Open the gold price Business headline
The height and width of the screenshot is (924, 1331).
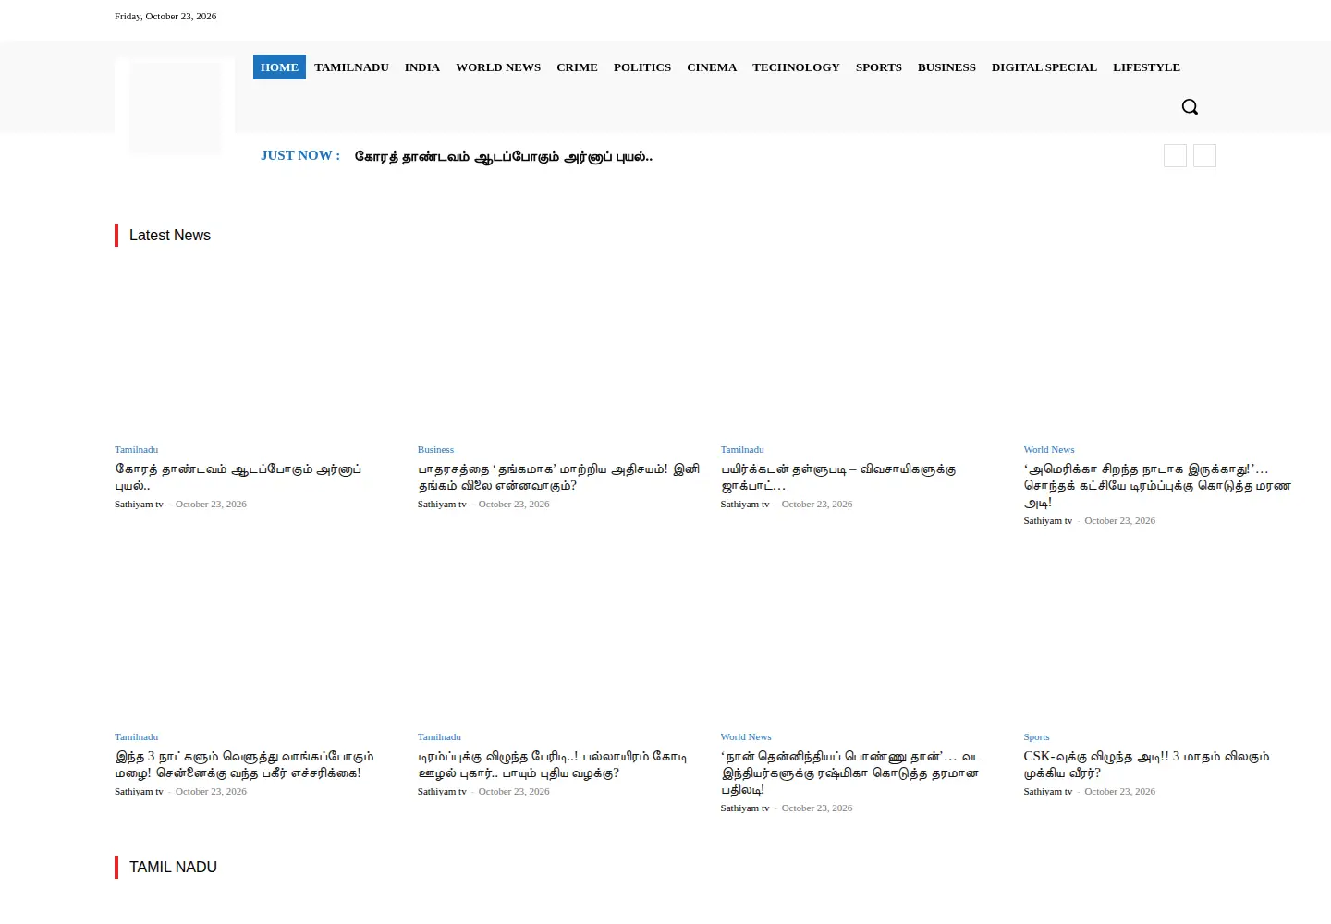[558, 477]
